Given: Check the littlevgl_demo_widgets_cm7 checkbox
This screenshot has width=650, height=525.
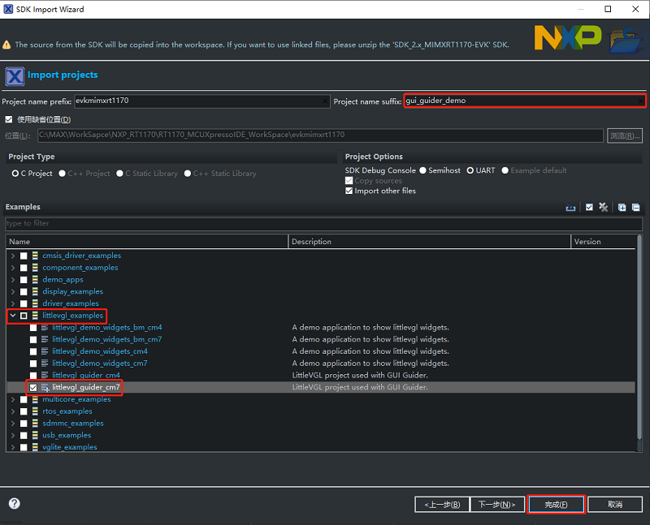Looking at the screenshot, I should click(x=33, y=364).
